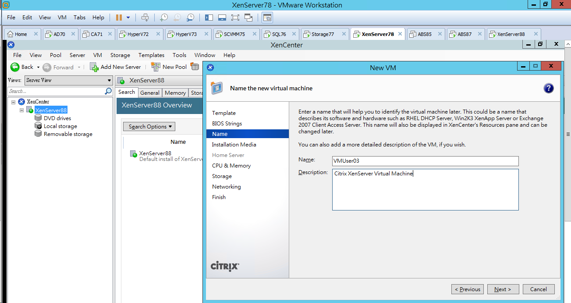Toggle the VMware library sidebar icon

click(x=209, y=18)
